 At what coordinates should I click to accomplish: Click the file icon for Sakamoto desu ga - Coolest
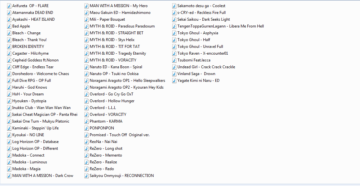click(x=174, y=6)
